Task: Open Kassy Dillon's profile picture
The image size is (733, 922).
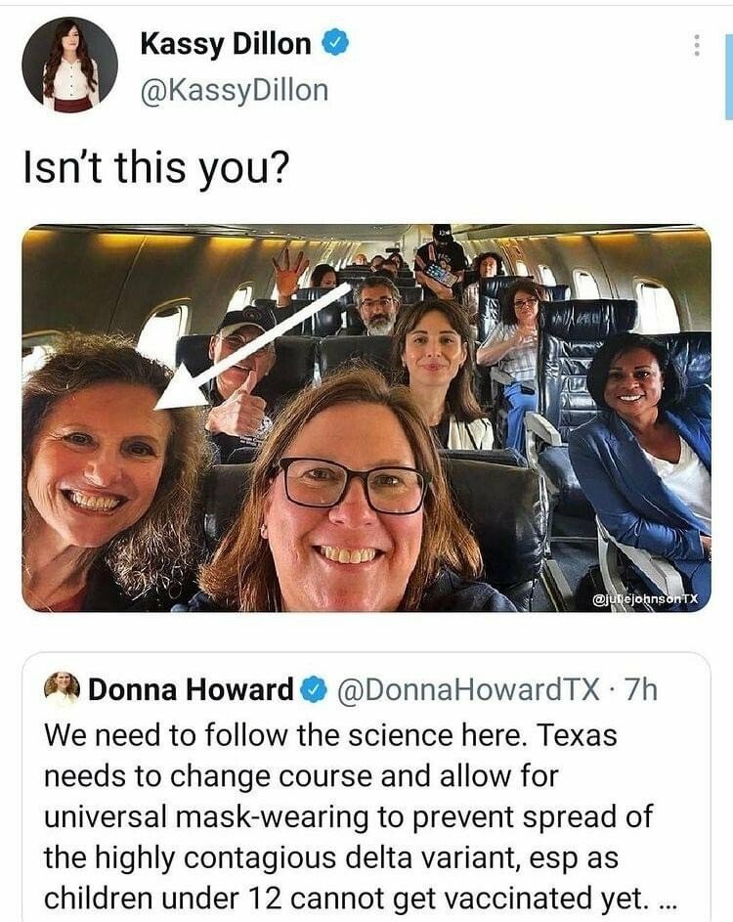Action: [x=69, y=65]
